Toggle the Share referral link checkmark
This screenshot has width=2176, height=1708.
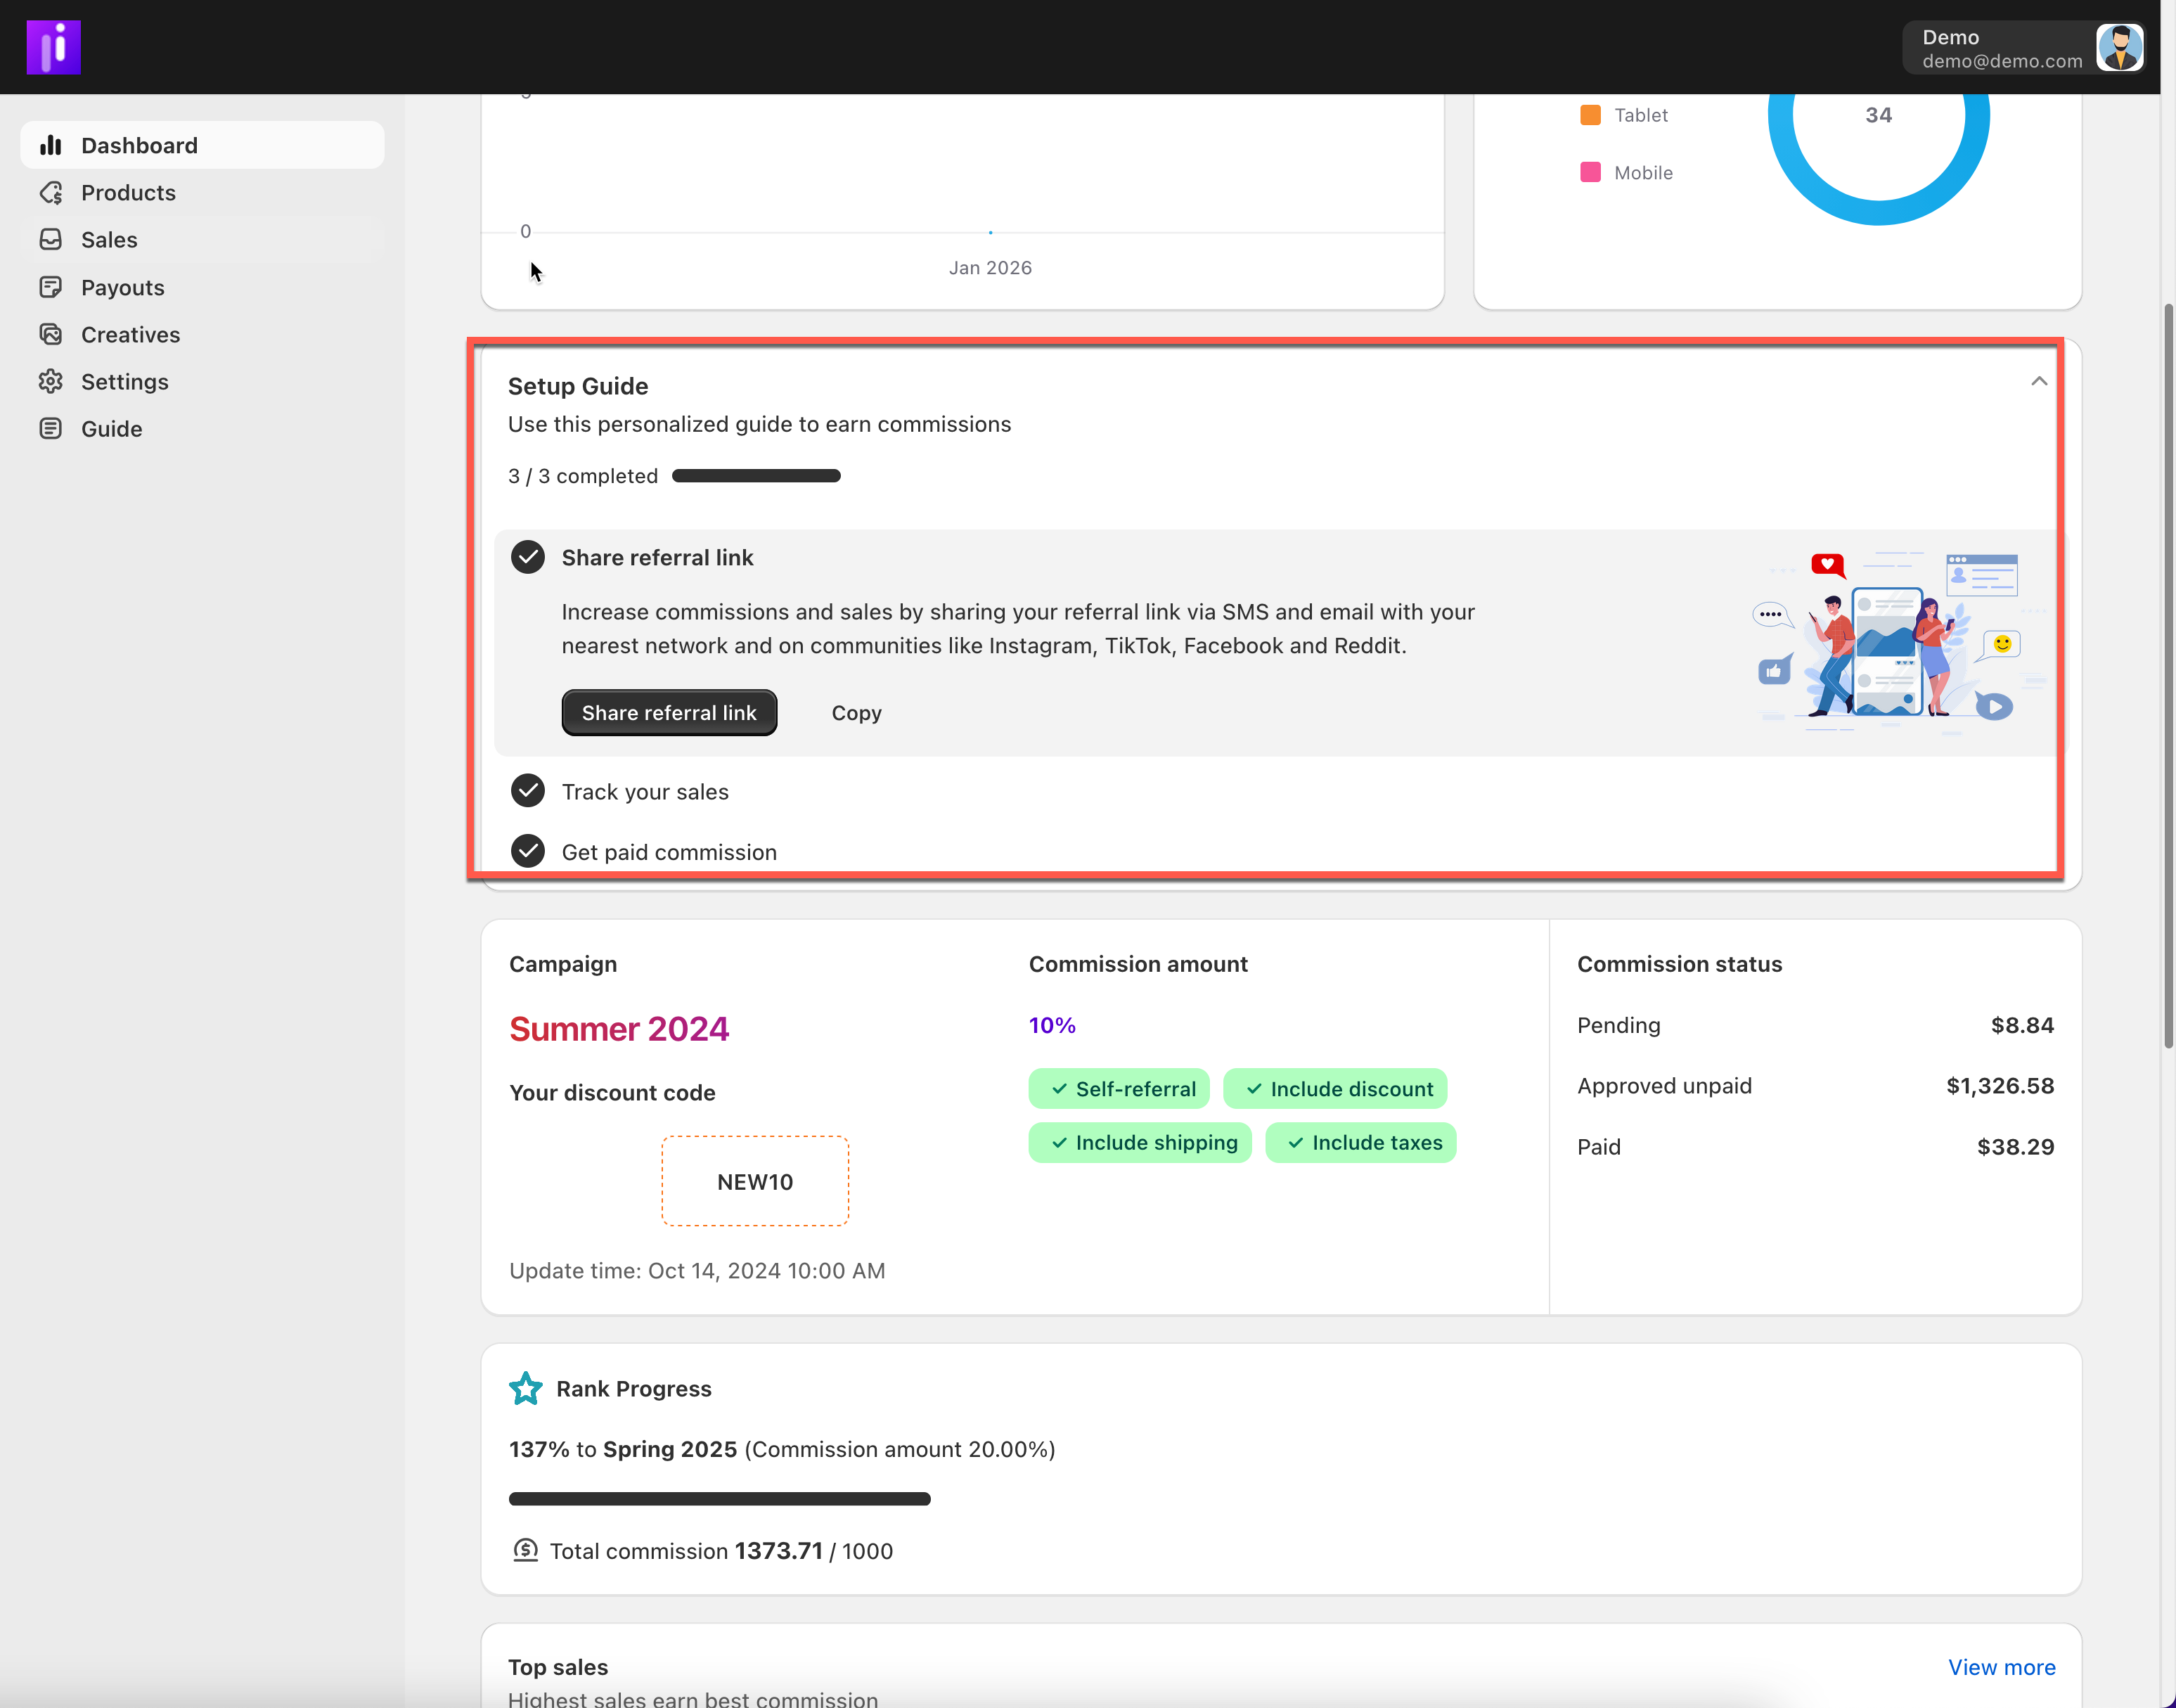click(x=527, y=557)
